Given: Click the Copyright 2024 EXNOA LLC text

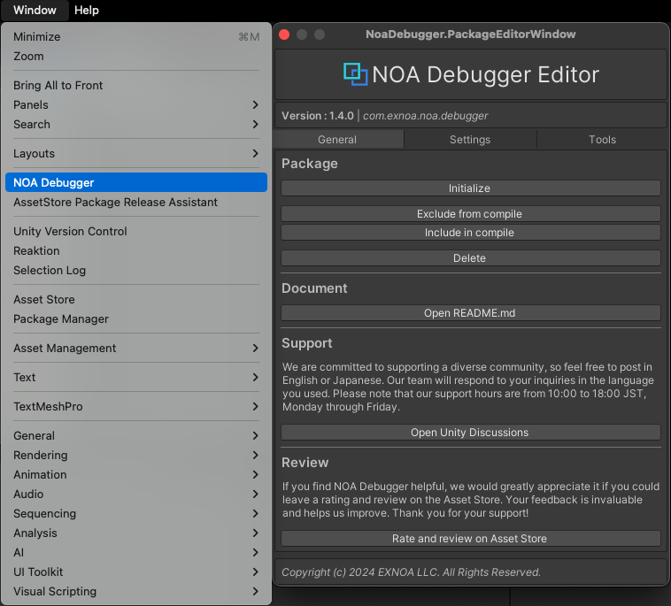Looking at the screenshot, I should click(x=411, y=571).
